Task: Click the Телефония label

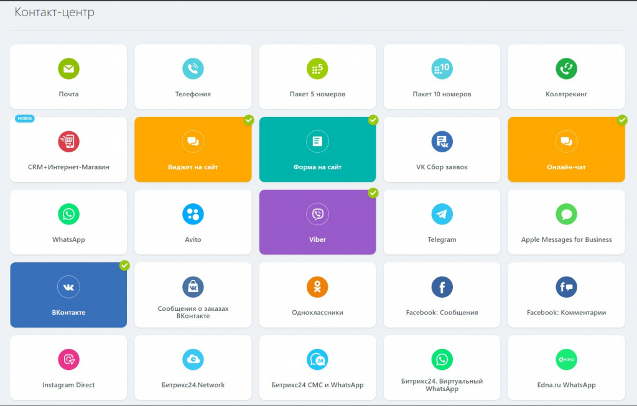Action: 193,94
